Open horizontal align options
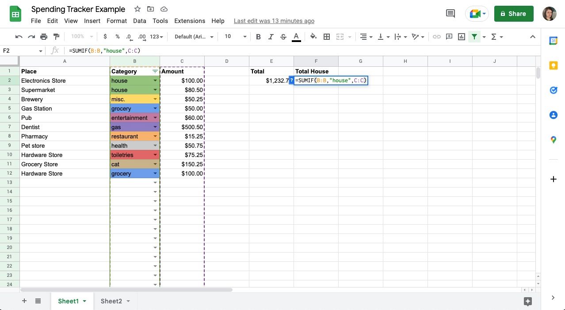This screenshot has height=310, width=565. pyautogui.click(x=365, y=37)
